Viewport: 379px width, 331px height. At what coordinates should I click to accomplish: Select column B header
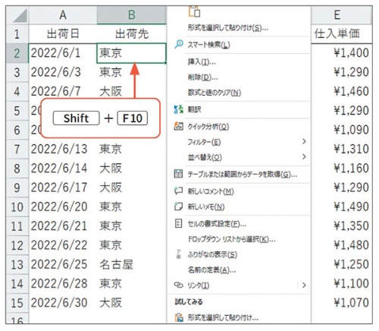(x=131, y=15)
